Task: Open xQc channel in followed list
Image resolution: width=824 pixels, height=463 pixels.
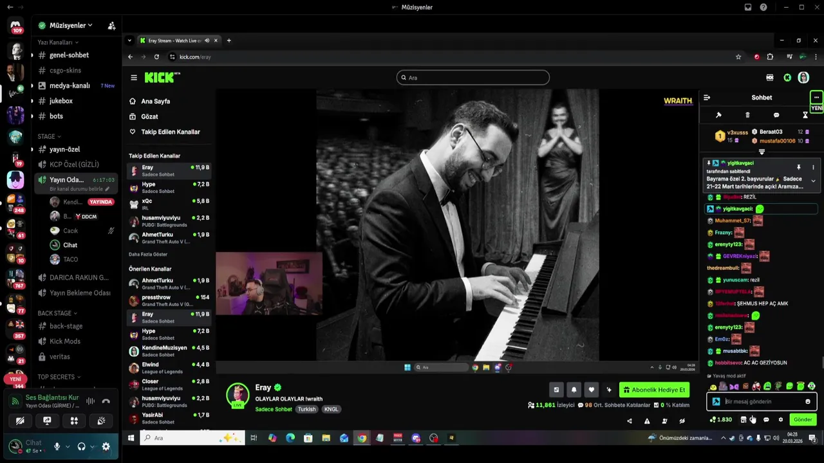Action: click(x=169, y=204)
